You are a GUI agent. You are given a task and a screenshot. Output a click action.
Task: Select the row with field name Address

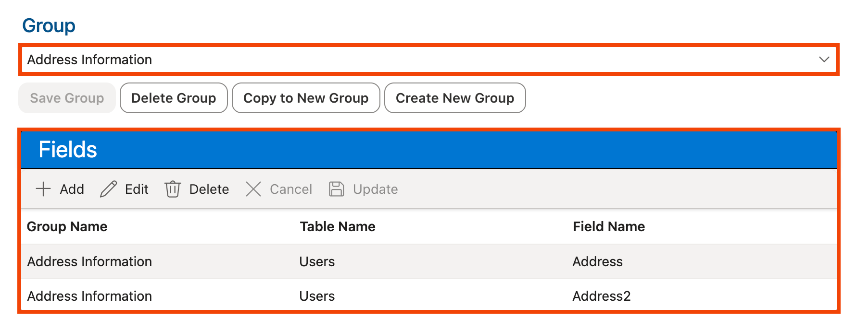point(597,261)
